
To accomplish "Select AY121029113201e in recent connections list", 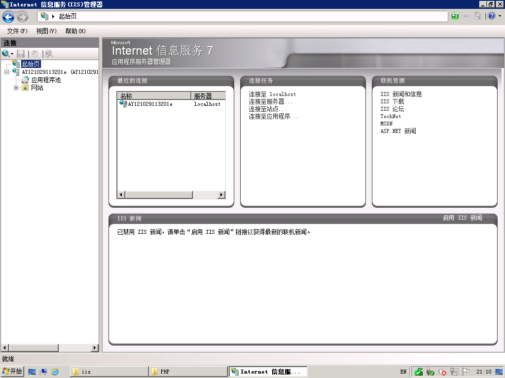I will tap(150, 104).
